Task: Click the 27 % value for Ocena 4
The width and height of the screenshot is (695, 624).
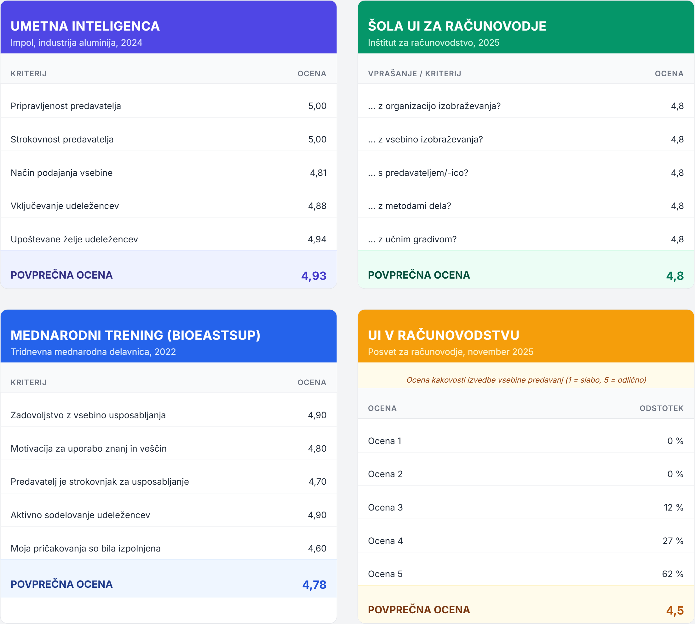Action: coord(673,541)
